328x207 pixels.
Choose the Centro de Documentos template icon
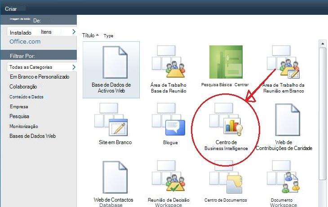coord(226,177)
